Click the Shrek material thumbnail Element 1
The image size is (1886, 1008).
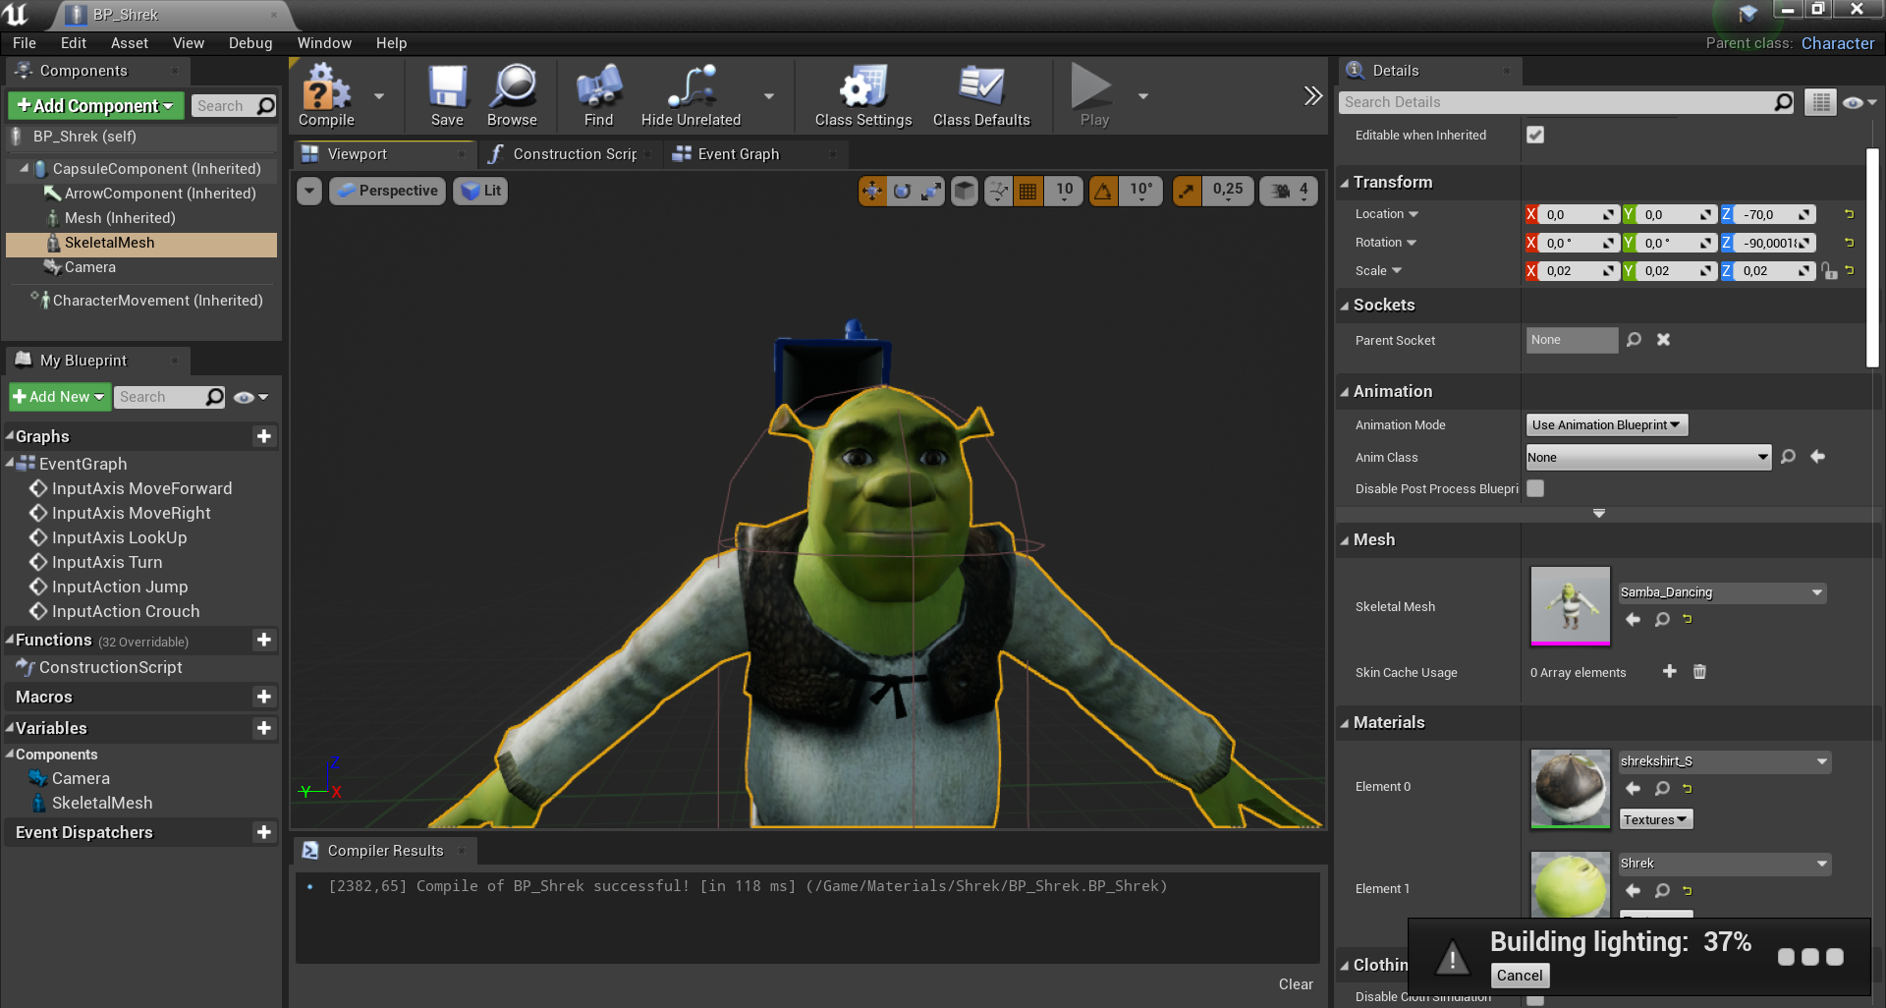(x=1571, y=884)
